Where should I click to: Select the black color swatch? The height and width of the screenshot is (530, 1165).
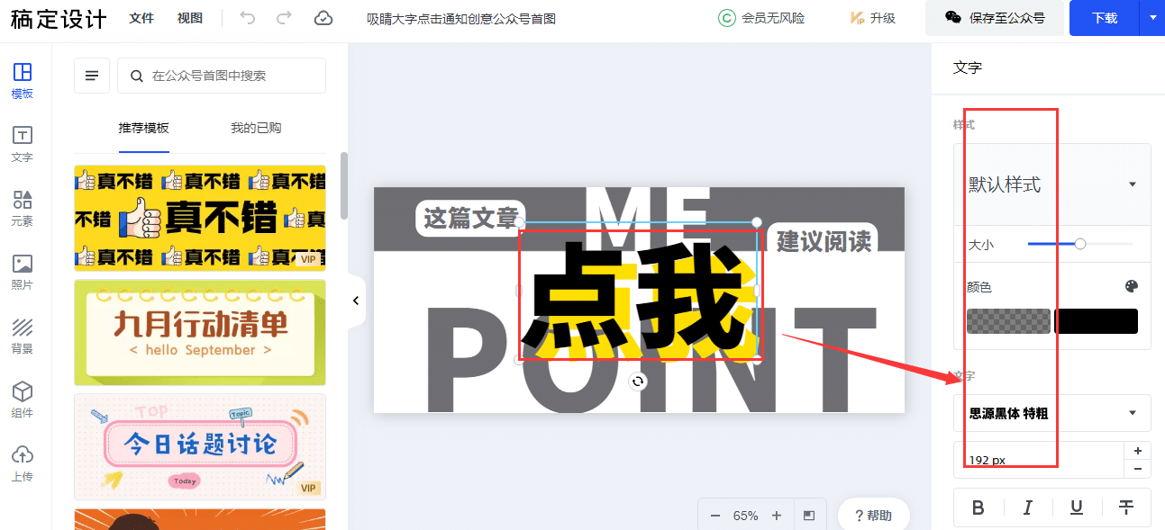(x=1096, y=321)
